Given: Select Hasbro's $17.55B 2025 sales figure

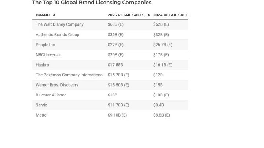Looking at the screenshot, I should click(x=115, y=65).
